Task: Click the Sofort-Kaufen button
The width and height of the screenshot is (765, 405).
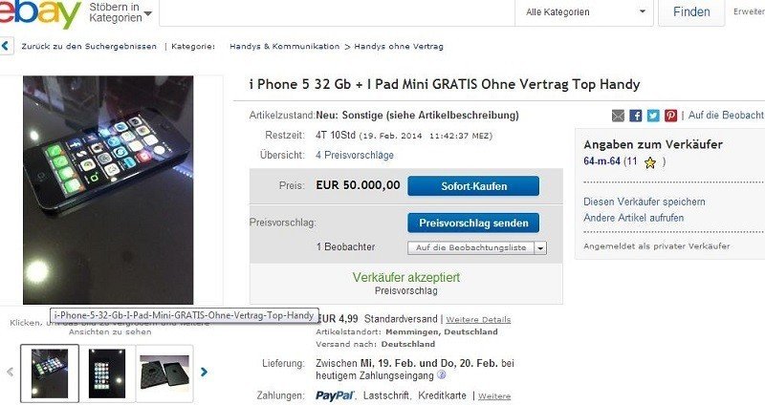Action: click(x=473, y=186)
